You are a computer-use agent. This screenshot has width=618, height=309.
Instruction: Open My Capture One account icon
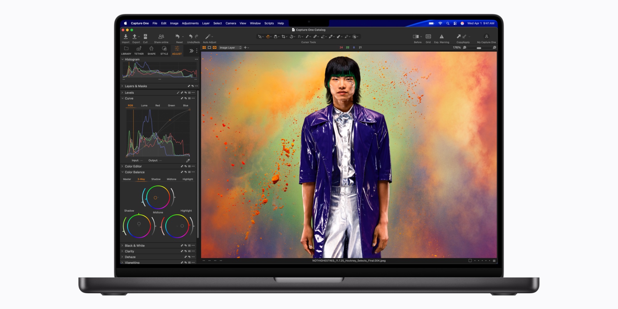pyautogui.click(x=486, y=36)
